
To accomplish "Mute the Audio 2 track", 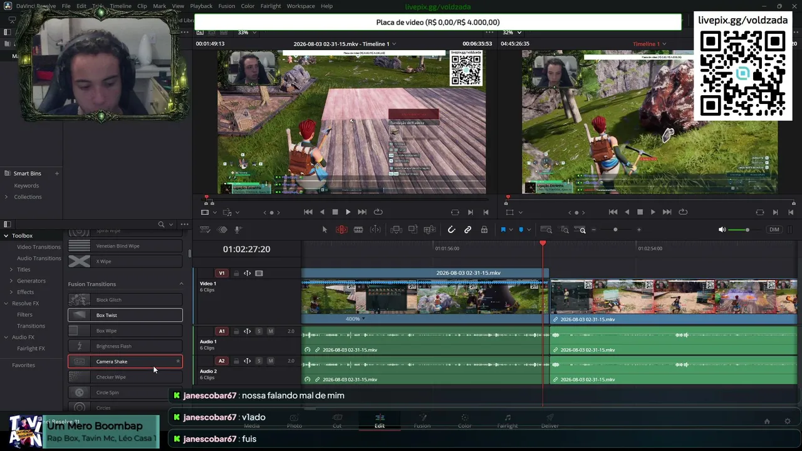I will coord(271,361).
